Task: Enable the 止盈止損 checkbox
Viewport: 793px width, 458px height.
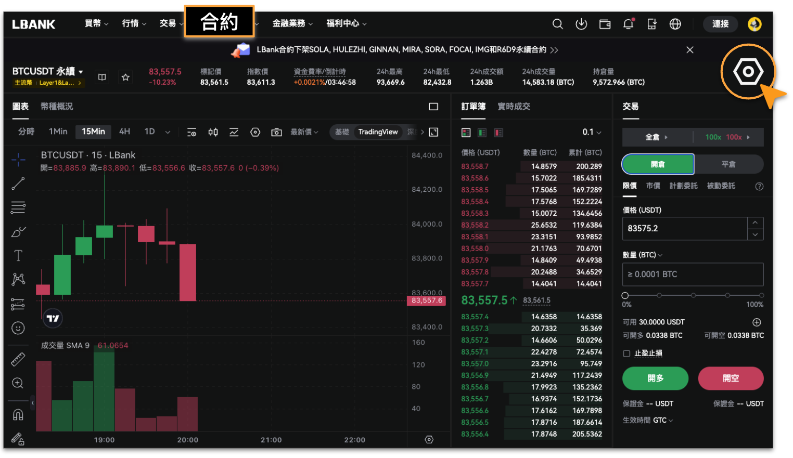Action: [626, 354]
